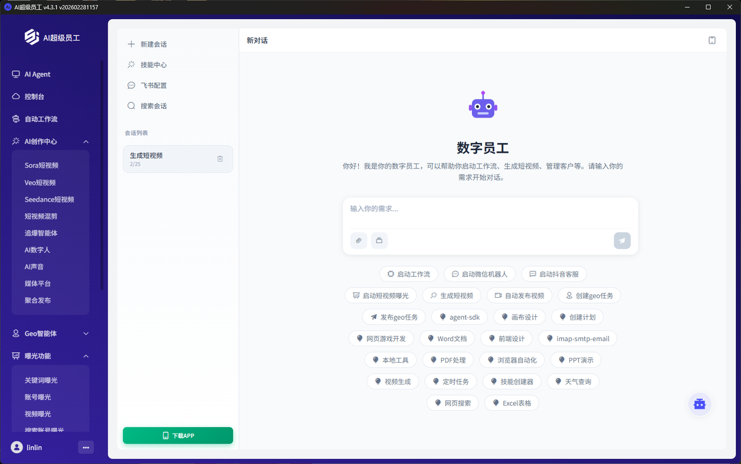Screen dimensions: 741x464
Task: Choose the 启动微信机器人 quick action chip
Action: pyautogui.click(x=479, y=274)
